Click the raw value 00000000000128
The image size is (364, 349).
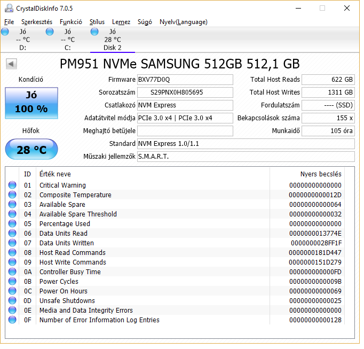pos(315,320)
